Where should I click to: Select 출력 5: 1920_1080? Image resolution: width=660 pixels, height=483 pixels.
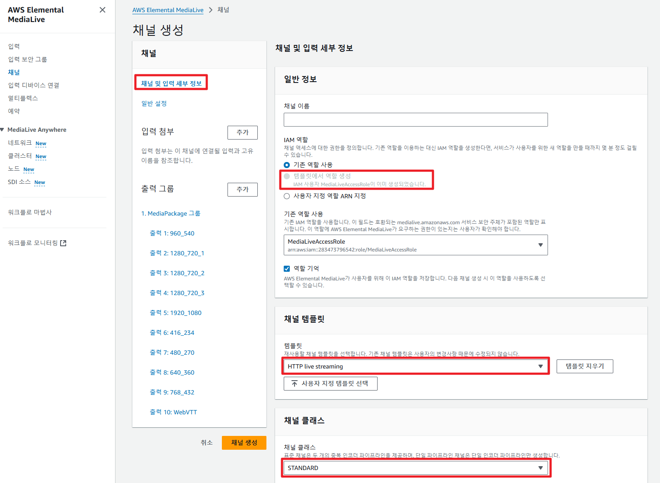[176, 313]
